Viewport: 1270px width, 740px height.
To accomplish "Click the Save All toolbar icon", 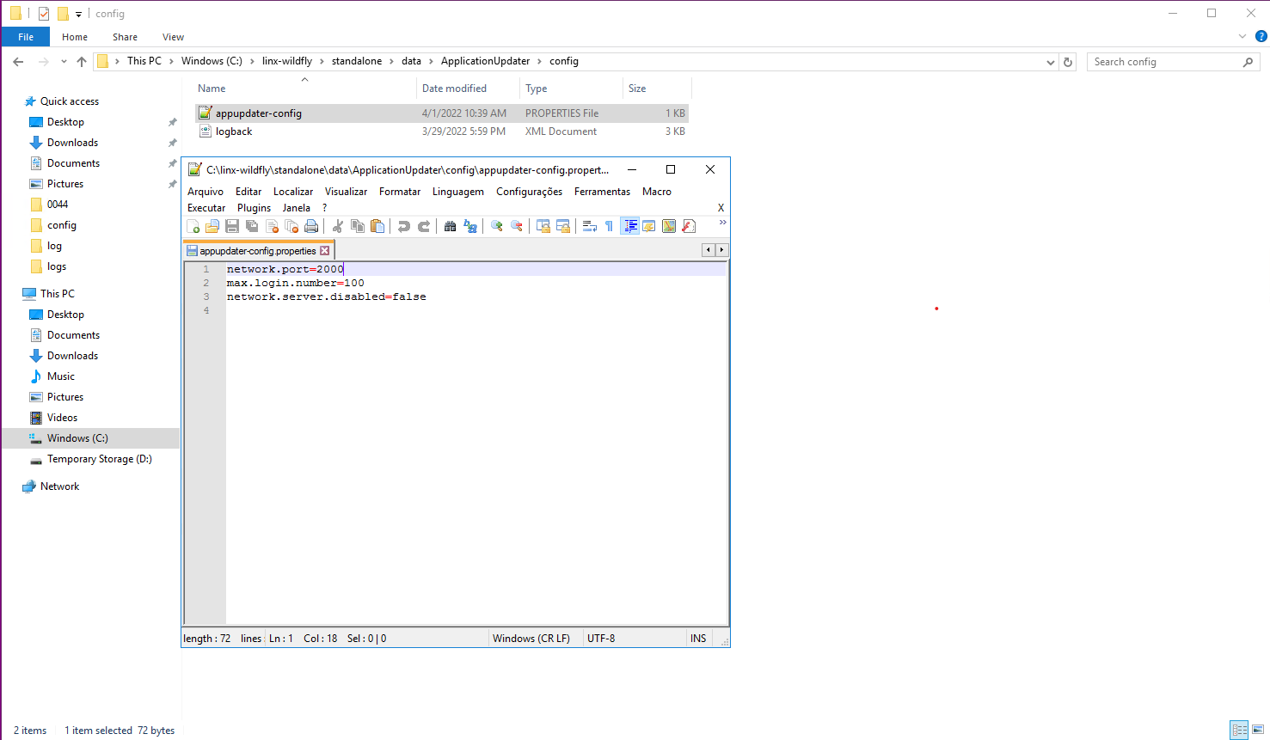I will [x=252, y=226].
